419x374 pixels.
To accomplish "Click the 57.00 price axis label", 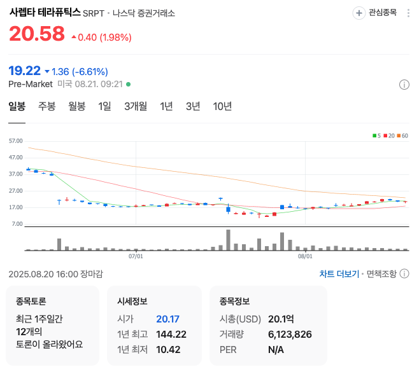I will click(16, 141).
